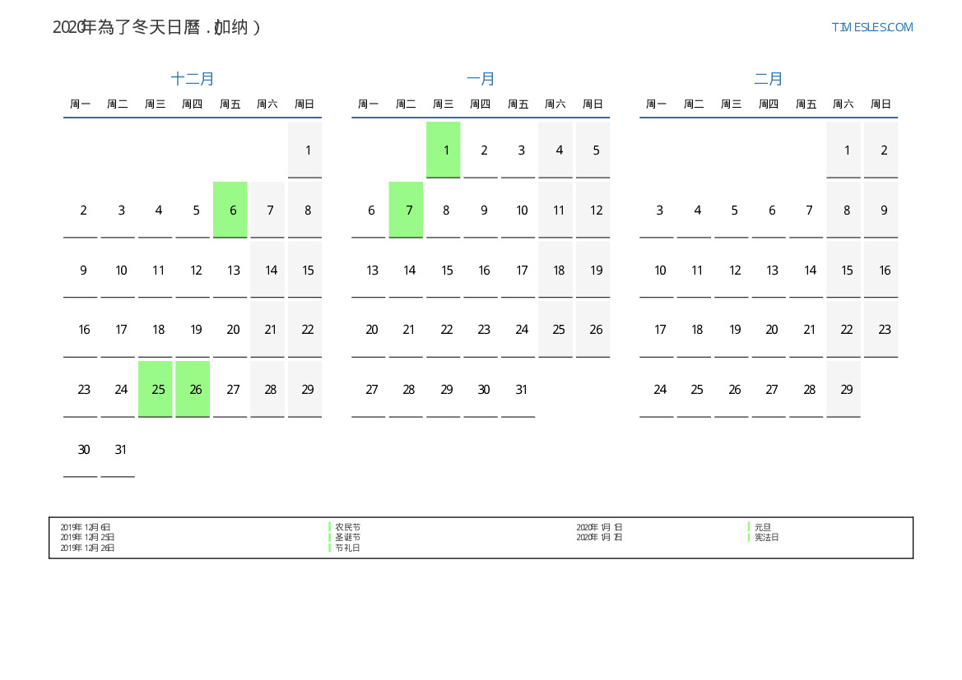Click highlighted December 6 holiday cell

(x=230, y=210)
